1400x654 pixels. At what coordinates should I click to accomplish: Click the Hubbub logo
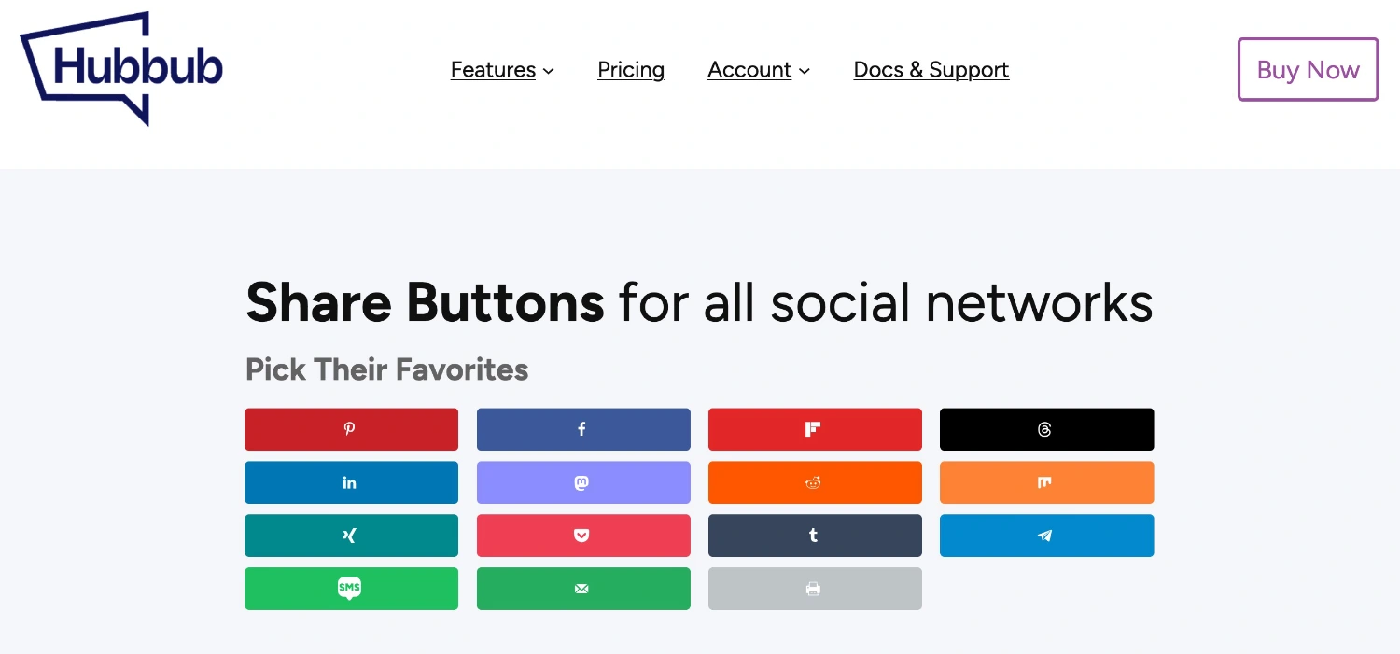pyautogui.click(x=121, y=68)
